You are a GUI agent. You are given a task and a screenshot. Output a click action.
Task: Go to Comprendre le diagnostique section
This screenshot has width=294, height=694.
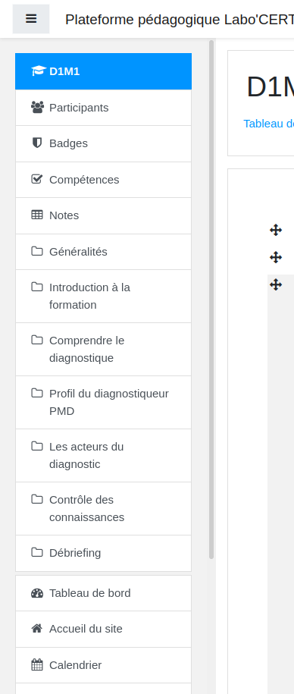(x=104, y=349)
